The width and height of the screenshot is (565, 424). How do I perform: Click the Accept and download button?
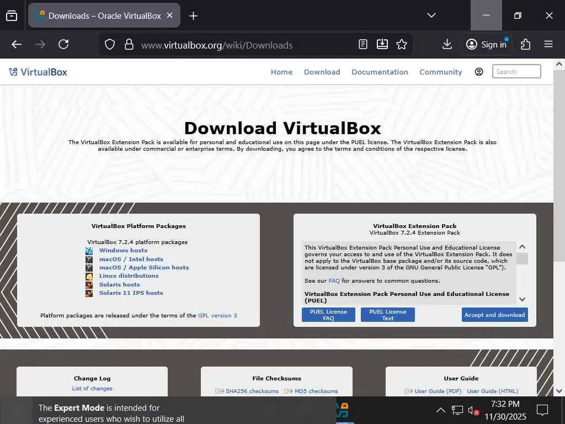(x=495, y=315)
